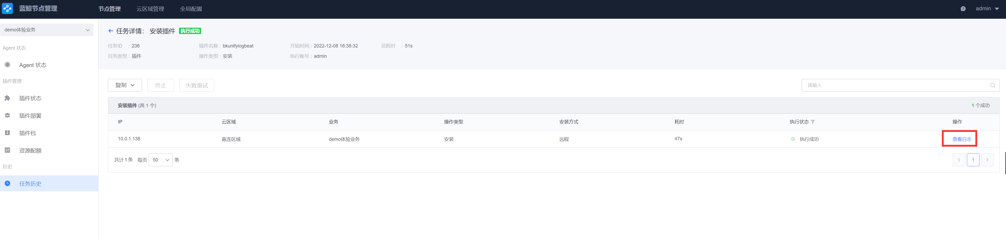Click the 插件包 package icon
The height and width of the screenshot is (239, 1006).
[x=7, y=133]
